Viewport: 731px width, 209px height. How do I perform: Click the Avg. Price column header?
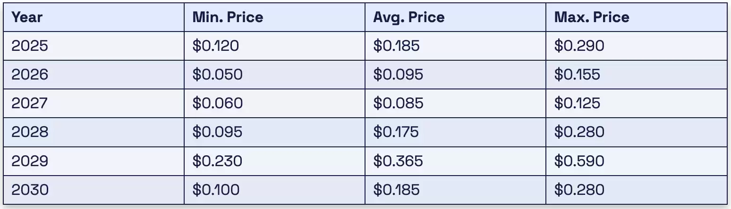tap(409, 17)
